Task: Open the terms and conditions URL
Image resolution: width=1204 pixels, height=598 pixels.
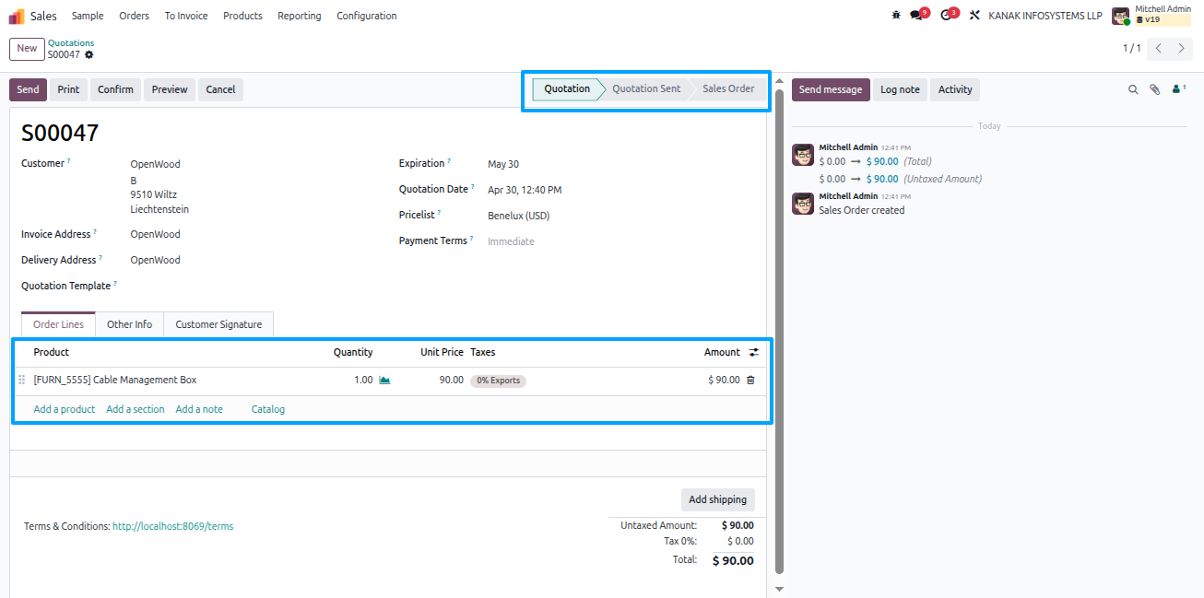Action: 172,526
